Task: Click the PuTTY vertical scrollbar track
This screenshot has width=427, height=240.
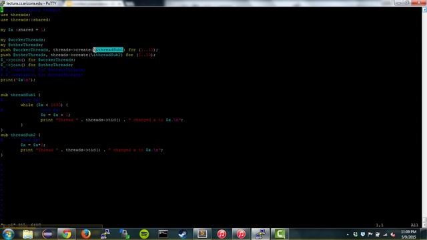Action: (x=424, y=114)
